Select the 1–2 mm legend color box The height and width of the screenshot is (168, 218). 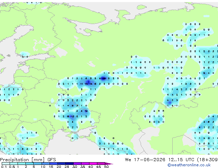click(22, 164)
